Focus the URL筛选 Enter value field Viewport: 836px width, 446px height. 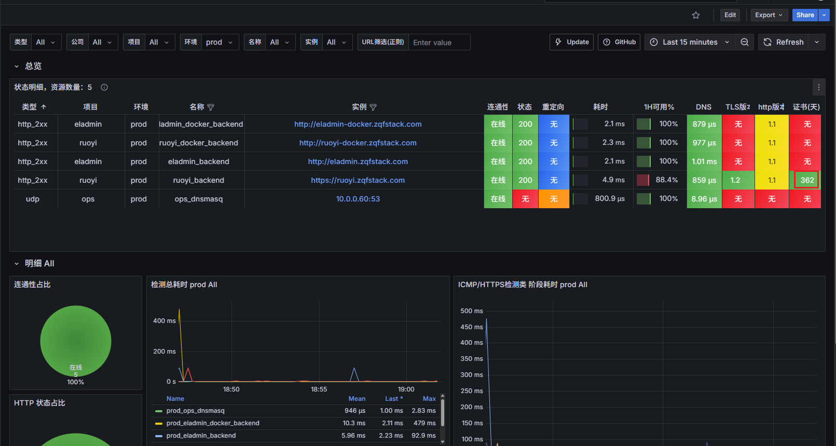[439, 43]
